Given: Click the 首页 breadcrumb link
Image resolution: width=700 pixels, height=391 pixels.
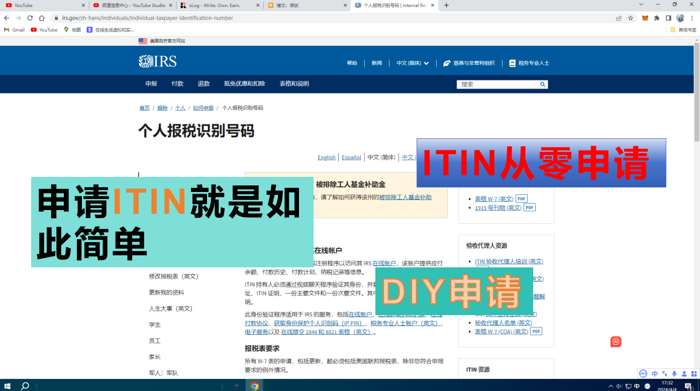Looking at the screenshot, I should point(144,108).
